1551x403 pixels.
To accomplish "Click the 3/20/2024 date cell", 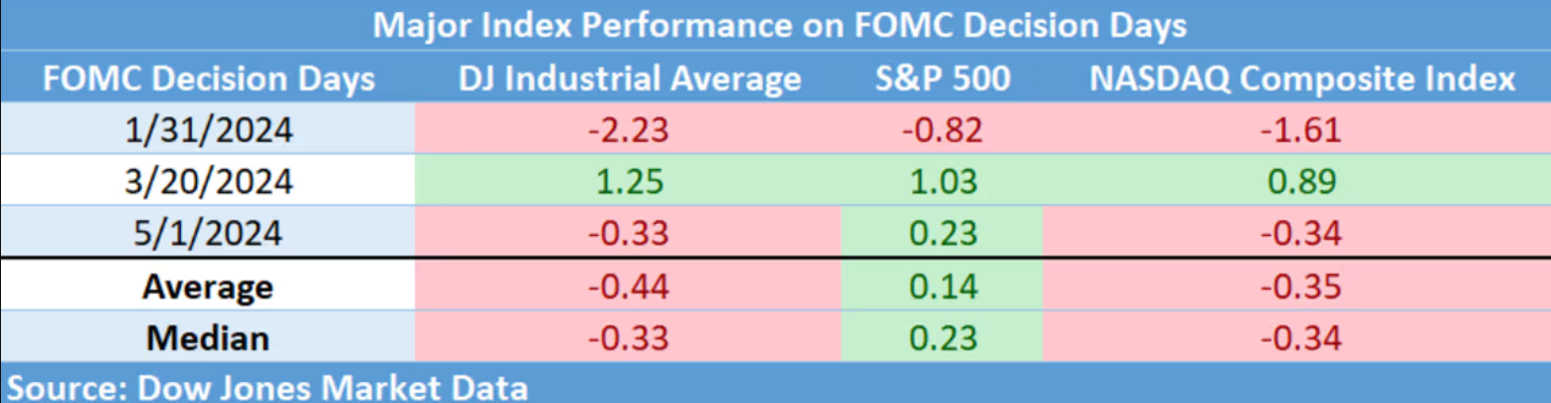I will (209, 182).
